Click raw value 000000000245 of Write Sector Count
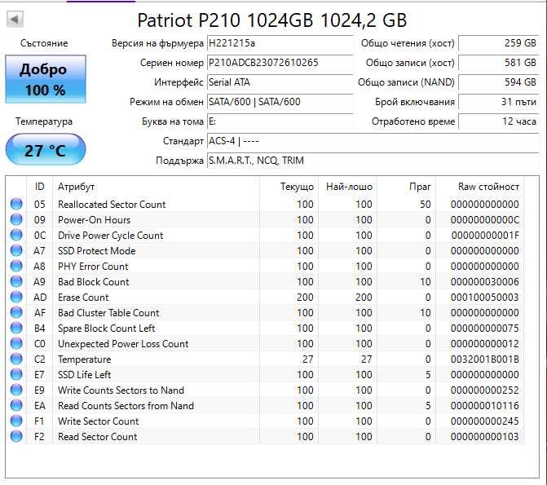The image size is (547, 485). click(x=484, y=421)
